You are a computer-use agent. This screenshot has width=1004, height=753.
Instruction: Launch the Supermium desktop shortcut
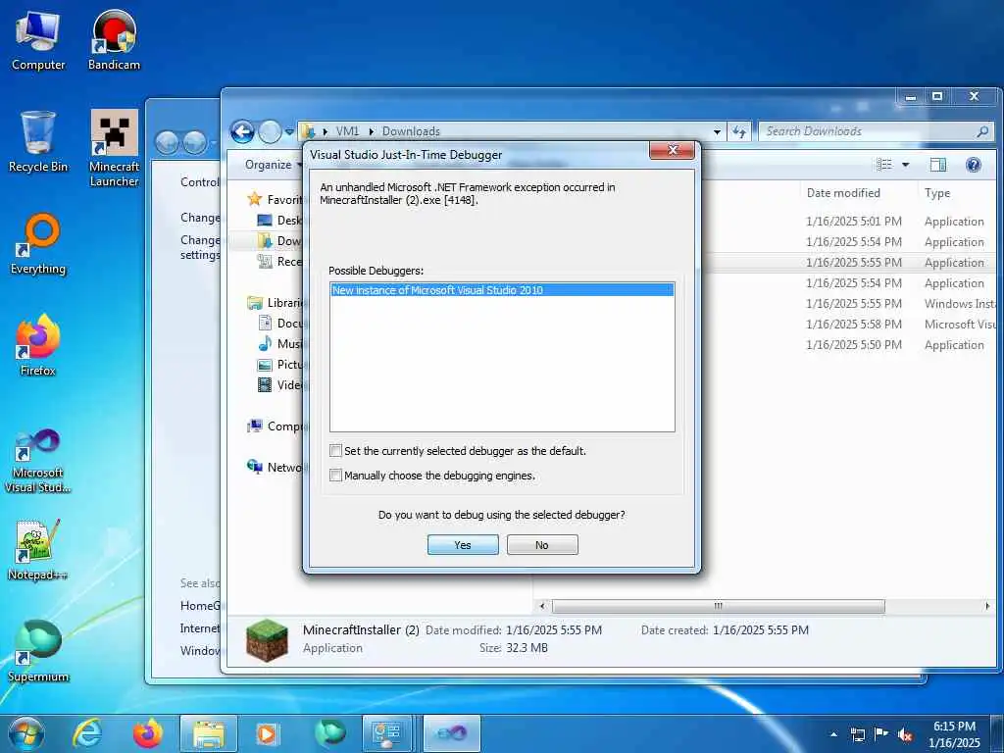(38, 652)
